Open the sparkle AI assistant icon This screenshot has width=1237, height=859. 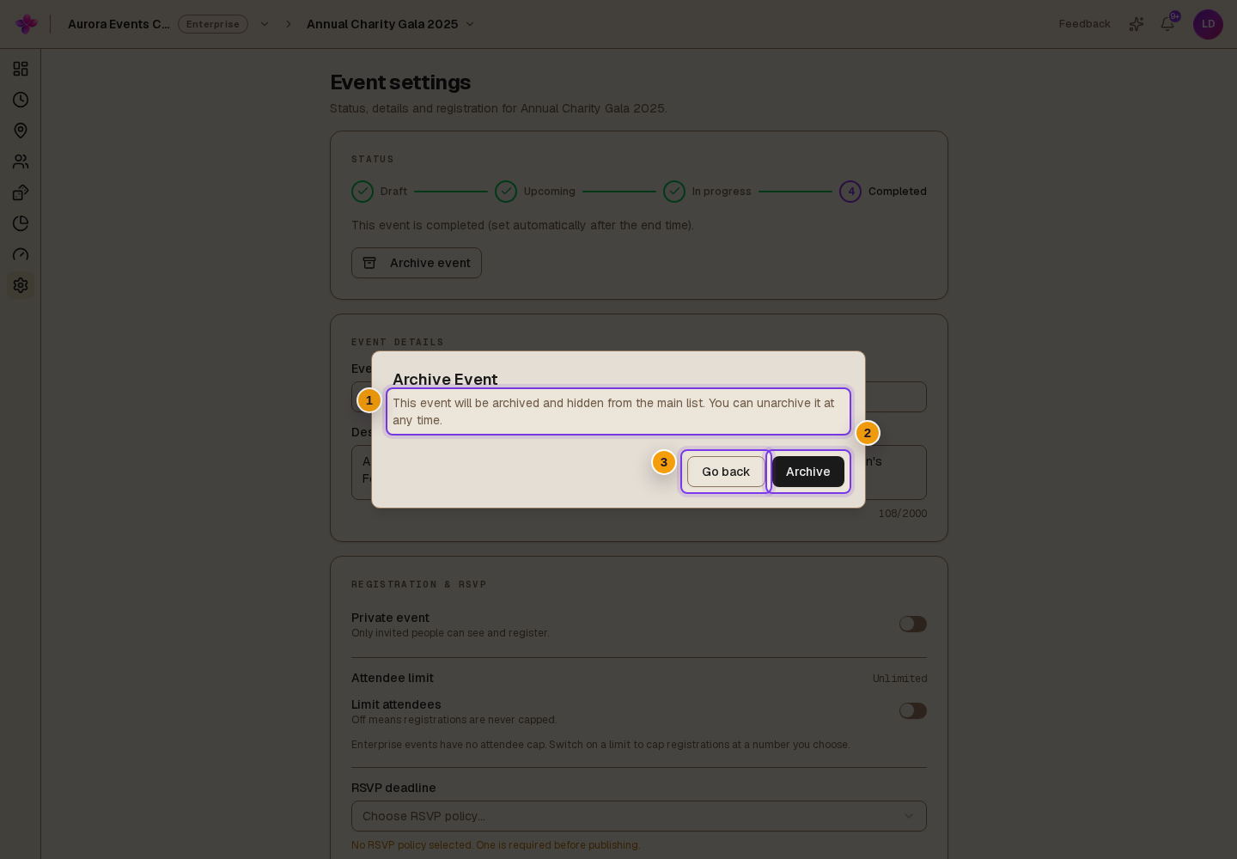(1136, 24)
